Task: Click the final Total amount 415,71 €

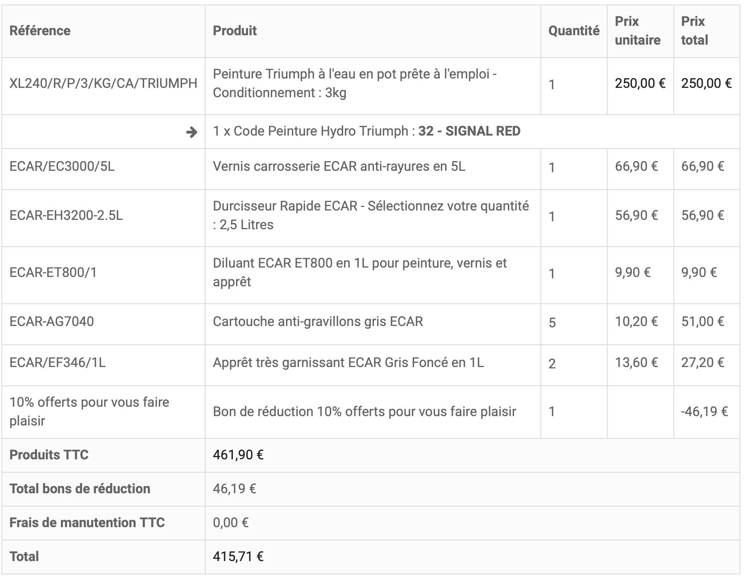Action: [x=238, y=557]
